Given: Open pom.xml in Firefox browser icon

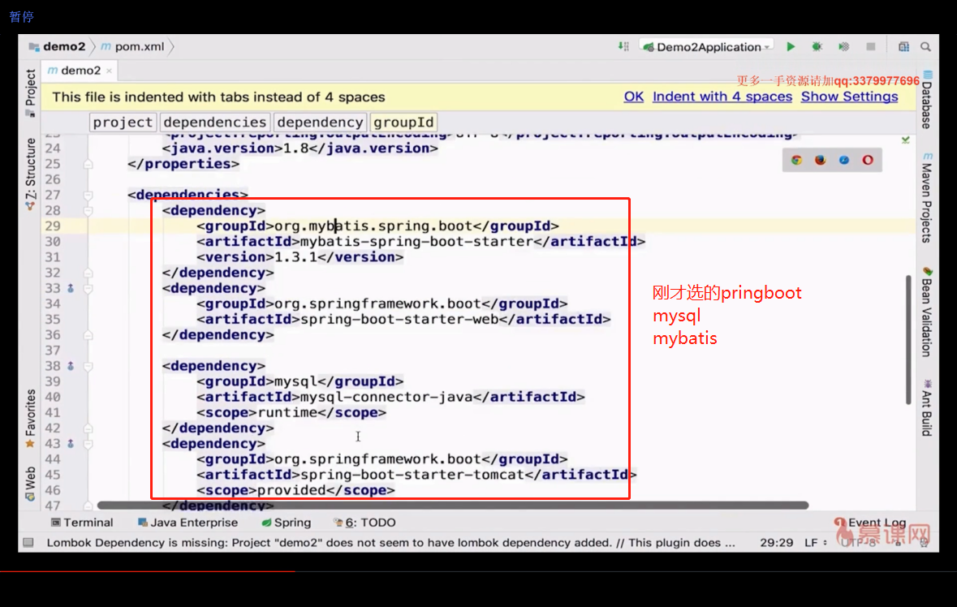Looking at the screenshot, I should coord(821,161).
